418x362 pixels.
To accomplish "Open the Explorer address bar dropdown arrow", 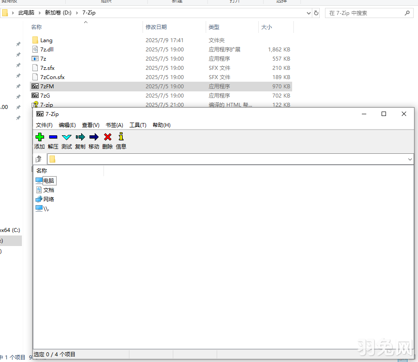I will pyautogui.click(x=308, y=13).
